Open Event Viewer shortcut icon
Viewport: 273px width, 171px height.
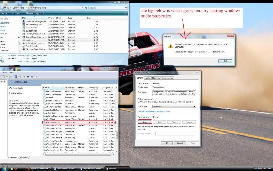point(24,28)
